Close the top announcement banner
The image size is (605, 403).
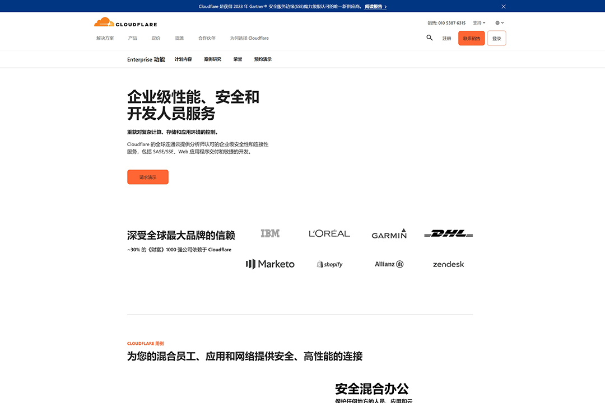(504, 7)
